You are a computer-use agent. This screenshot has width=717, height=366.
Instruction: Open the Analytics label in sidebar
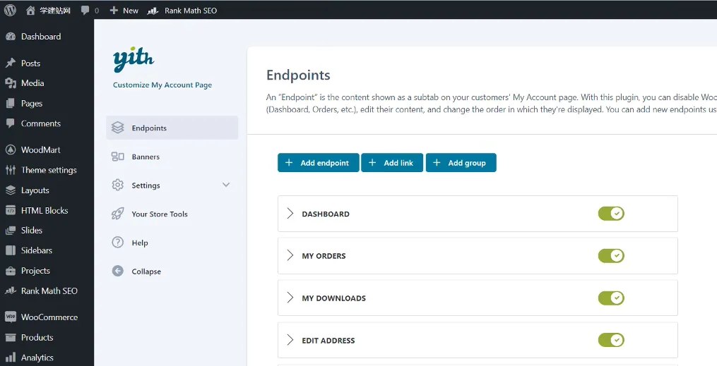click(x=37, y=358)
